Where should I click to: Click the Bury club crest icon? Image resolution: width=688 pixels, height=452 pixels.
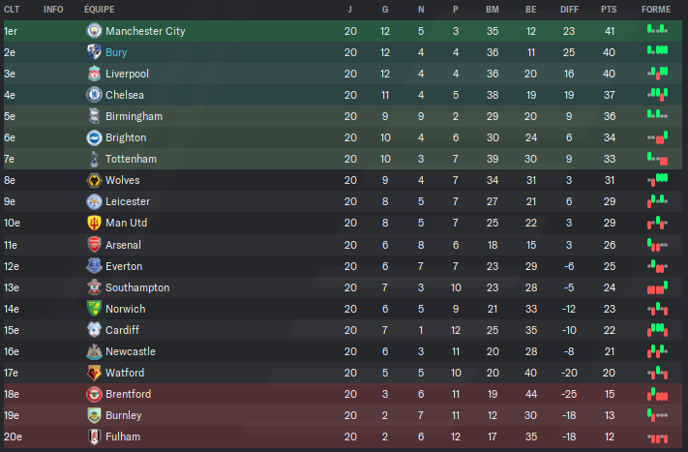point(94,52)
